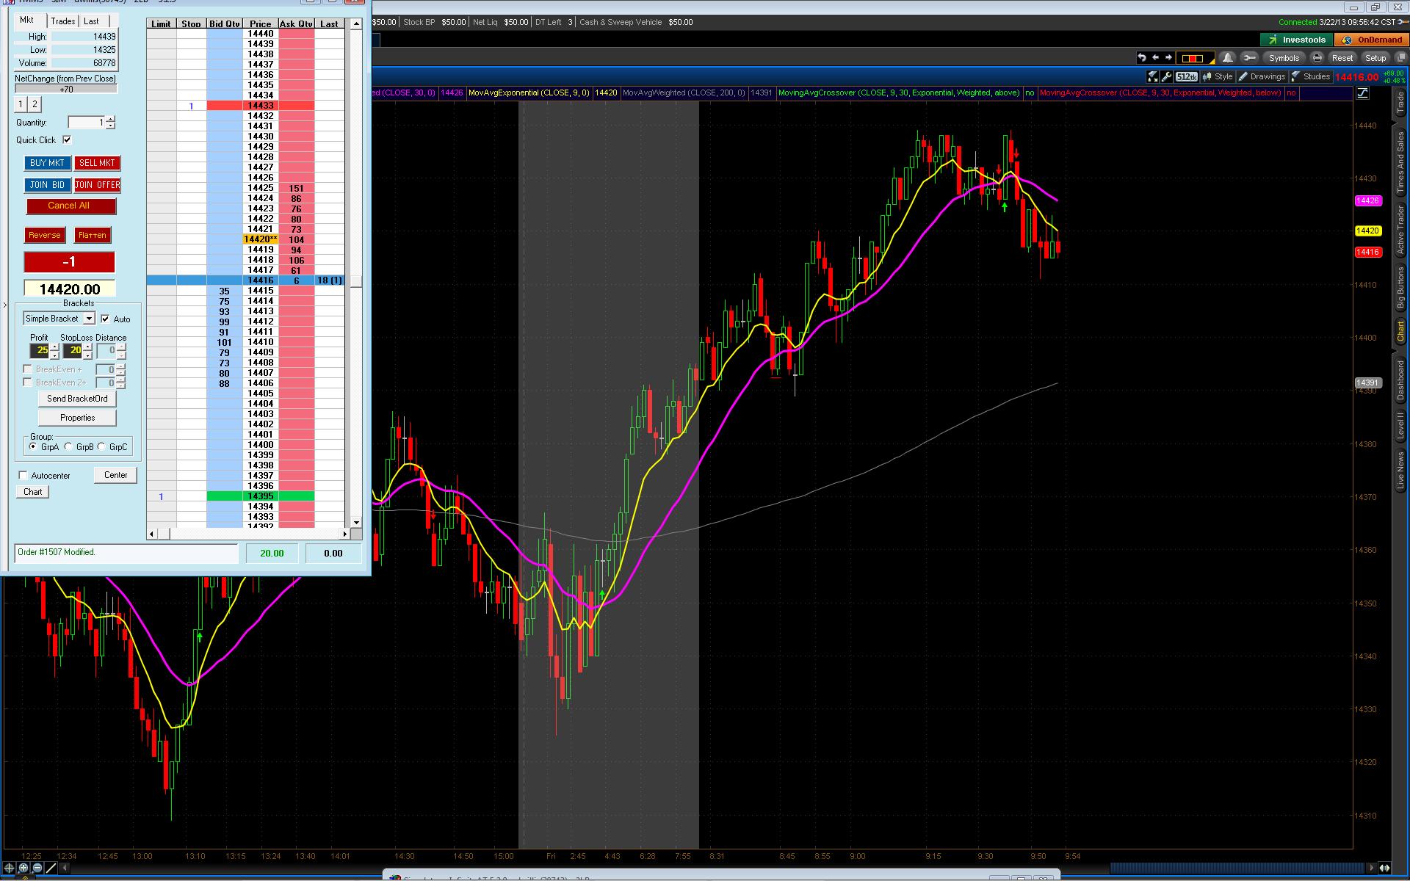Open chart settings wrench icon left of 512tk
The image size is (1410, 881).
click(x=1166, y=76)
